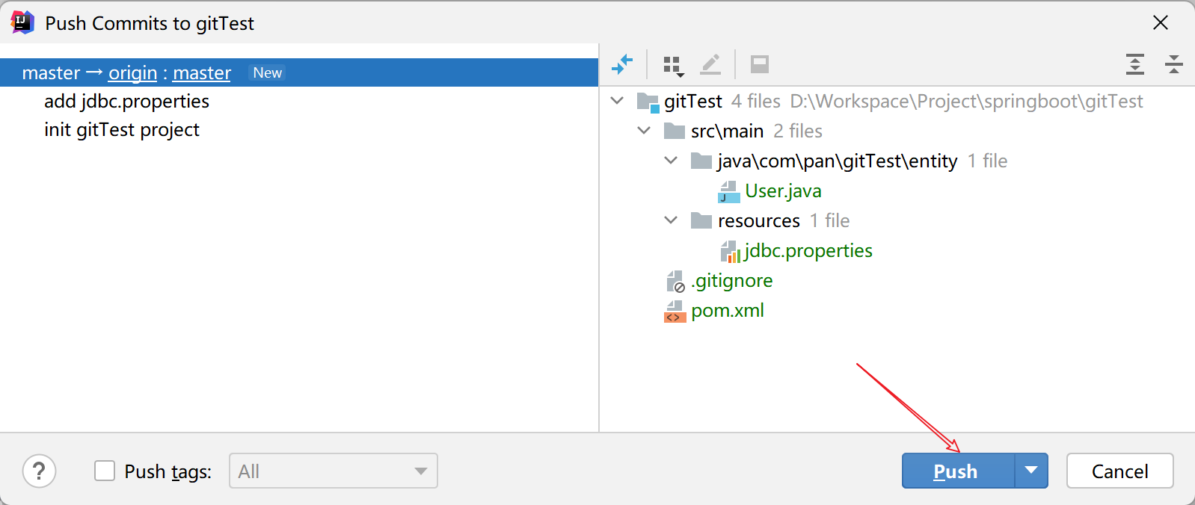
Task: Click the Collapse All icon
Action: (x=1173, y=65)
